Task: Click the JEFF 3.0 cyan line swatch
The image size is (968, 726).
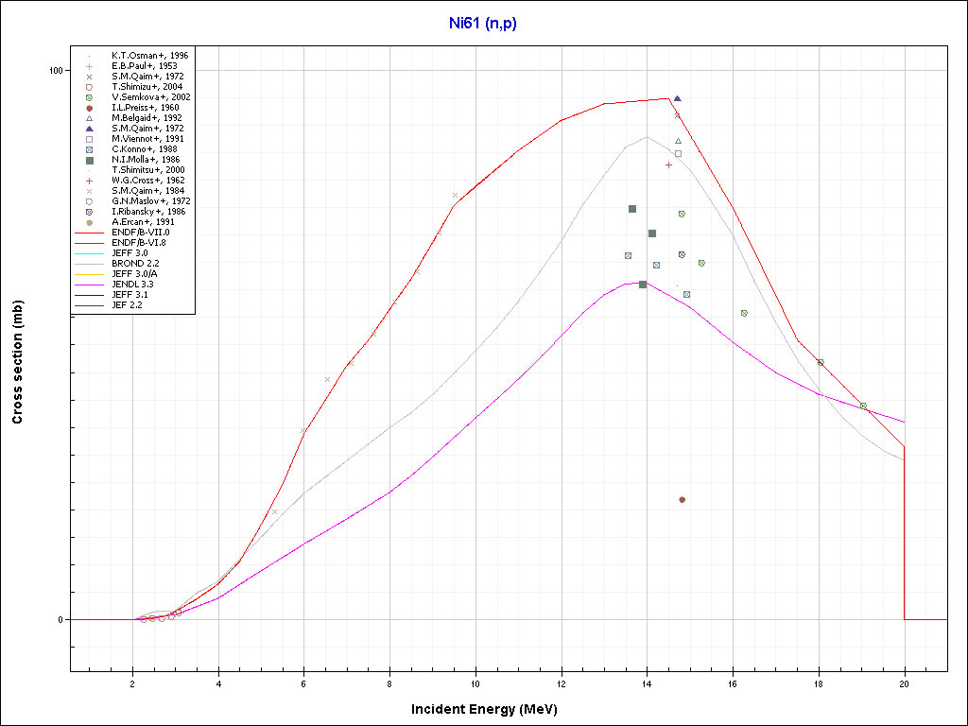Action: [x=91, y=253]
